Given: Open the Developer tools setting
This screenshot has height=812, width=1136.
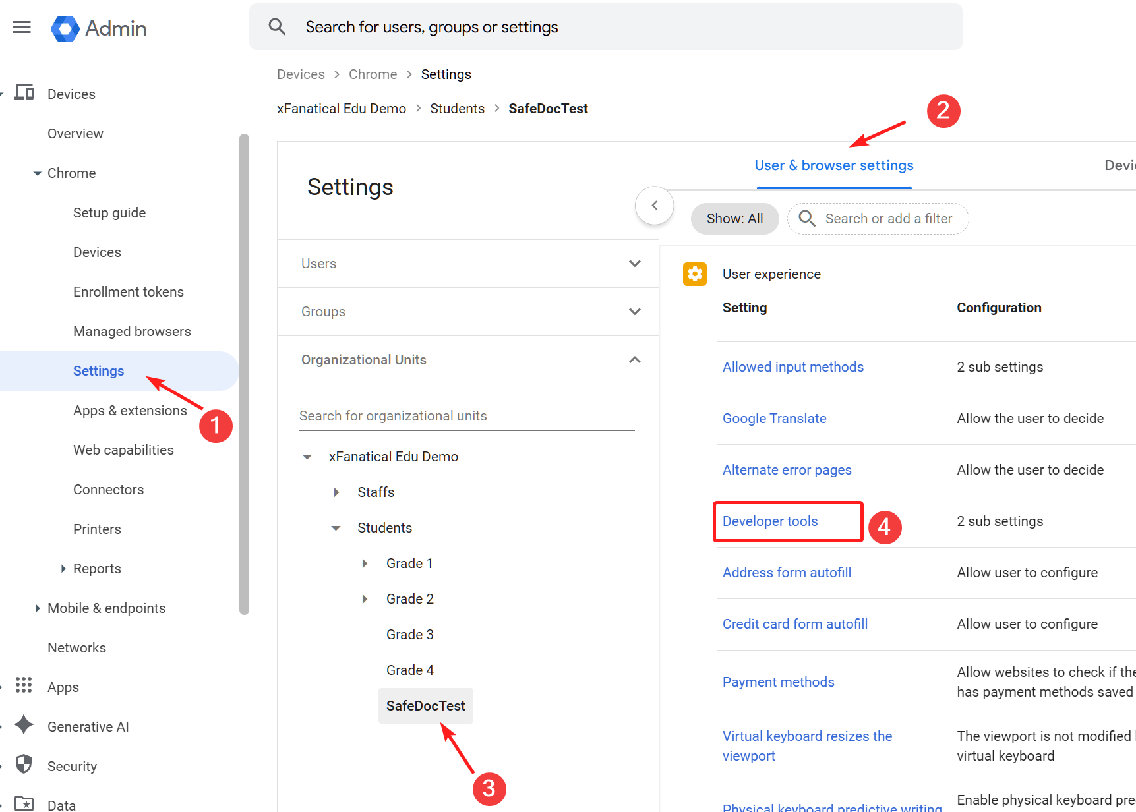Looking at the screenshot, I should (x=769, y=521).
